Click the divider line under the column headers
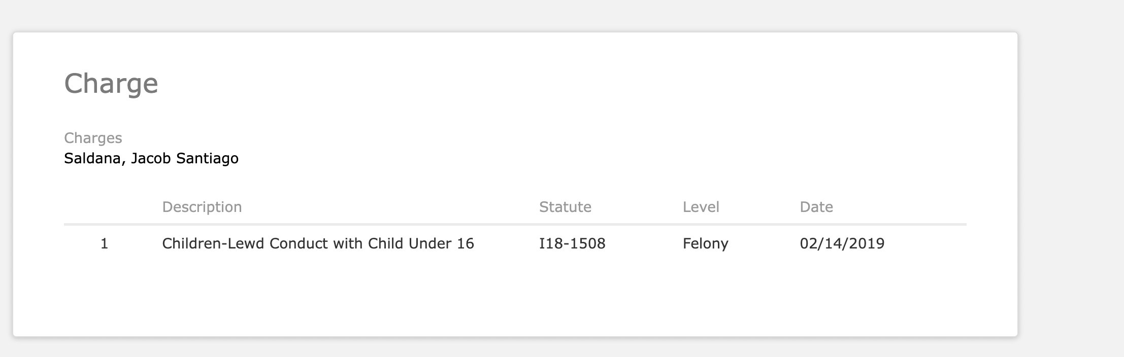Image resolution: width=1124 pixels, height=357 pixels. (515, 224)
